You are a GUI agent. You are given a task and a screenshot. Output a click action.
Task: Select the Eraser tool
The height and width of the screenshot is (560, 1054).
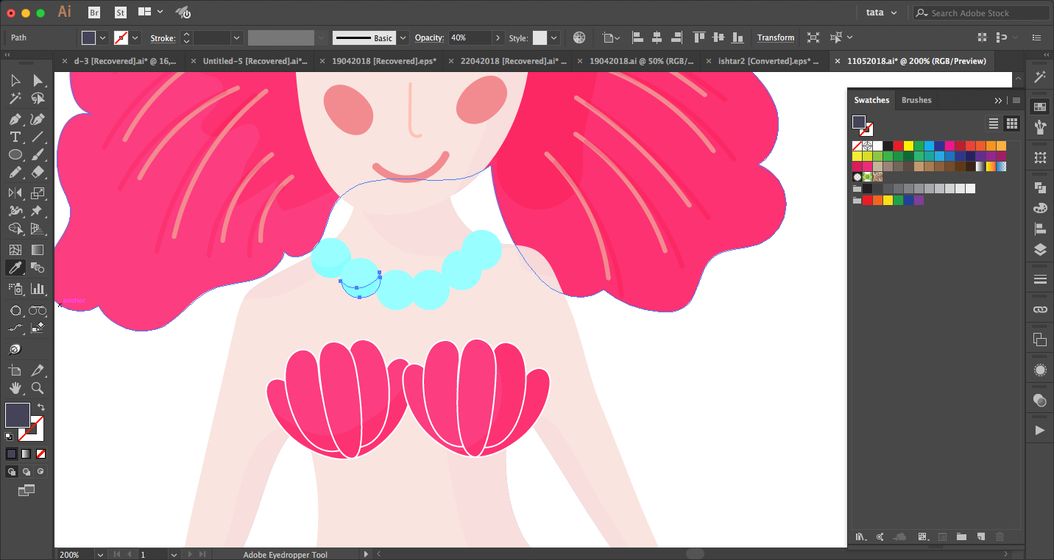(38, 173)
